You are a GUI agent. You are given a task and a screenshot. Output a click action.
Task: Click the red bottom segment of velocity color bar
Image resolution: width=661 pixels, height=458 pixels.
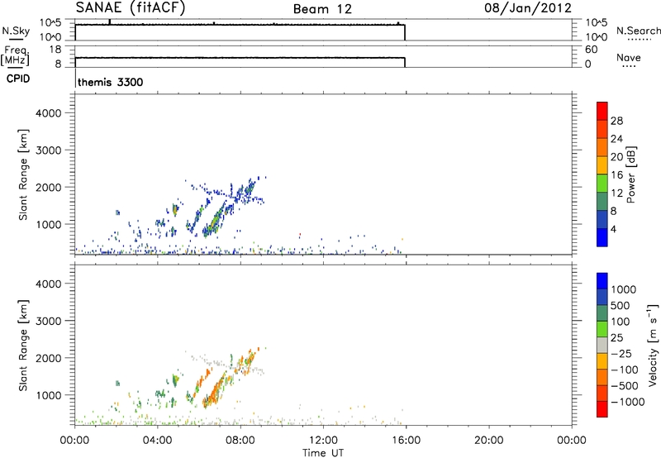602,409
